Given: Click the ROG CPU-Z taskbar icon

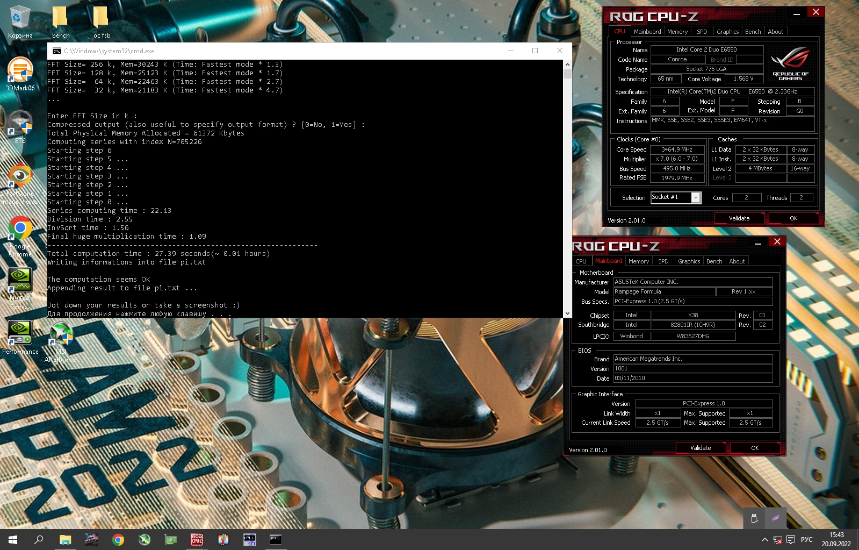Looking at the screenshot, I should (197, 540).
